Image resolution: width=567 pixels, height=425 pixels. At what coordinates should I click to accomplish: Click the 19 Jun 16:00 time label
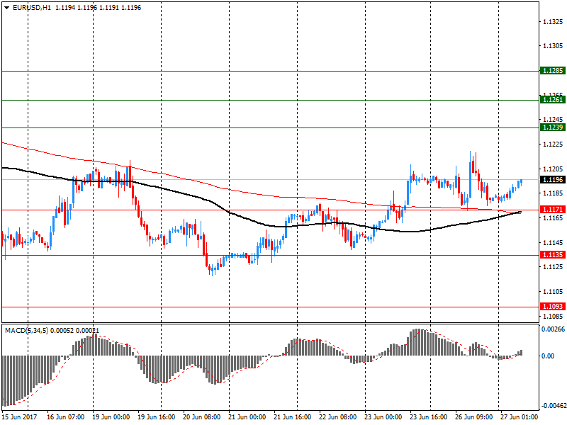[156, 417]
